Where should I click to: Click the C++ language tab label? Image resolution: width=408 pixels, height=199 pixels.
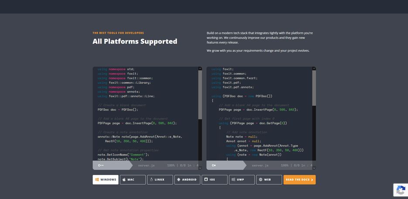[101, 165]
